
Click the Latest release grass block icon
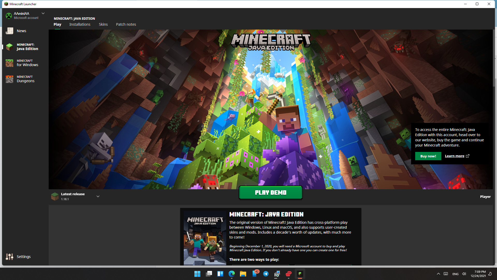pyautogui.click(x=55, y=197)
